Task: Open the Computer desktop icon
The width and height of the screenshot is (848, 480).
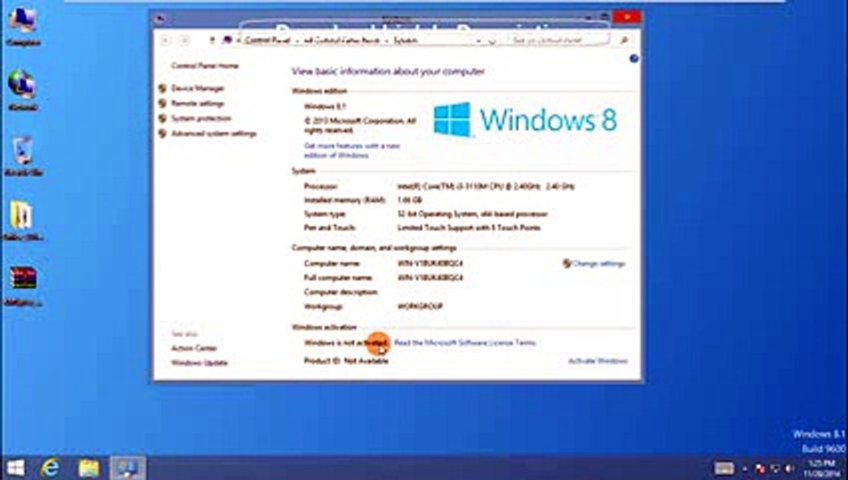Action: pos(23,25)
